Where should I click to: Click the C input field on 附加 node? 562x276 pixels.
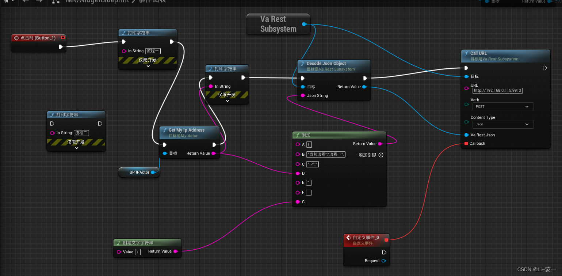(x=313, y=164)
